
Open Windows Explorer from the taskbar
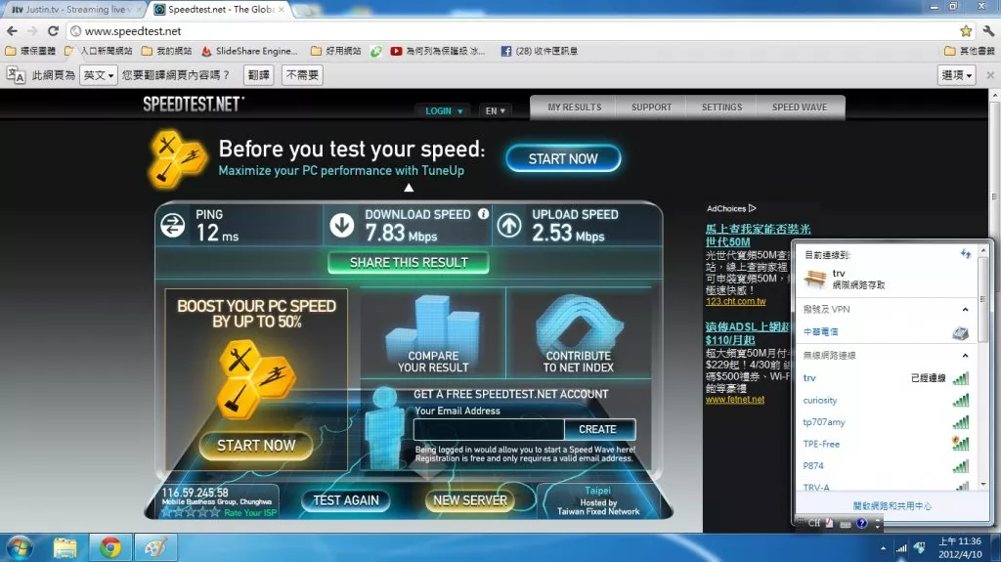(x=65, y=548)
